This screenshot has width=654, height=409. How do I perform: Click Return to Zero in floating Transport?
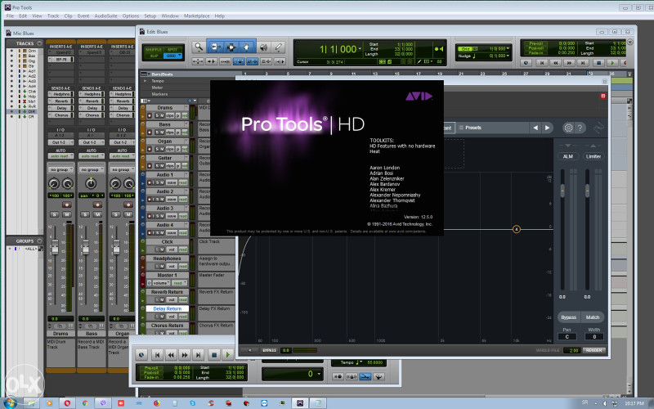click(157, 355)
